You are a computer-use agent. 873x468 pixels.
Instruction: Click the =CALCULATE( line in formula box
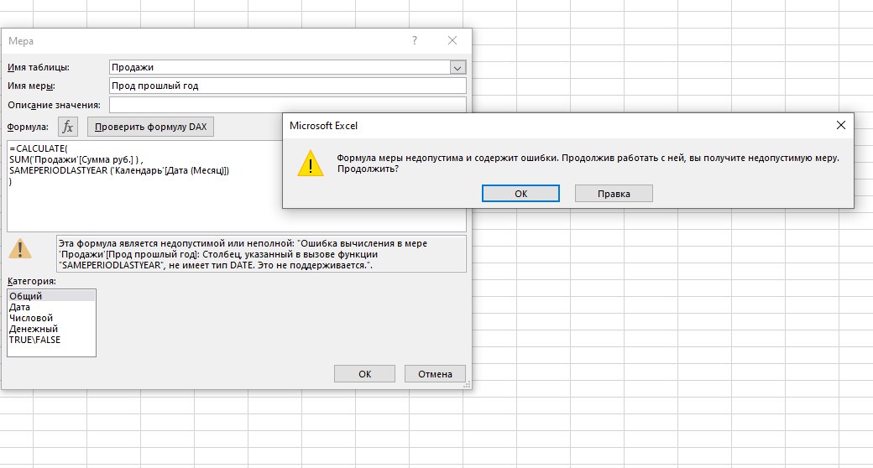39,148
